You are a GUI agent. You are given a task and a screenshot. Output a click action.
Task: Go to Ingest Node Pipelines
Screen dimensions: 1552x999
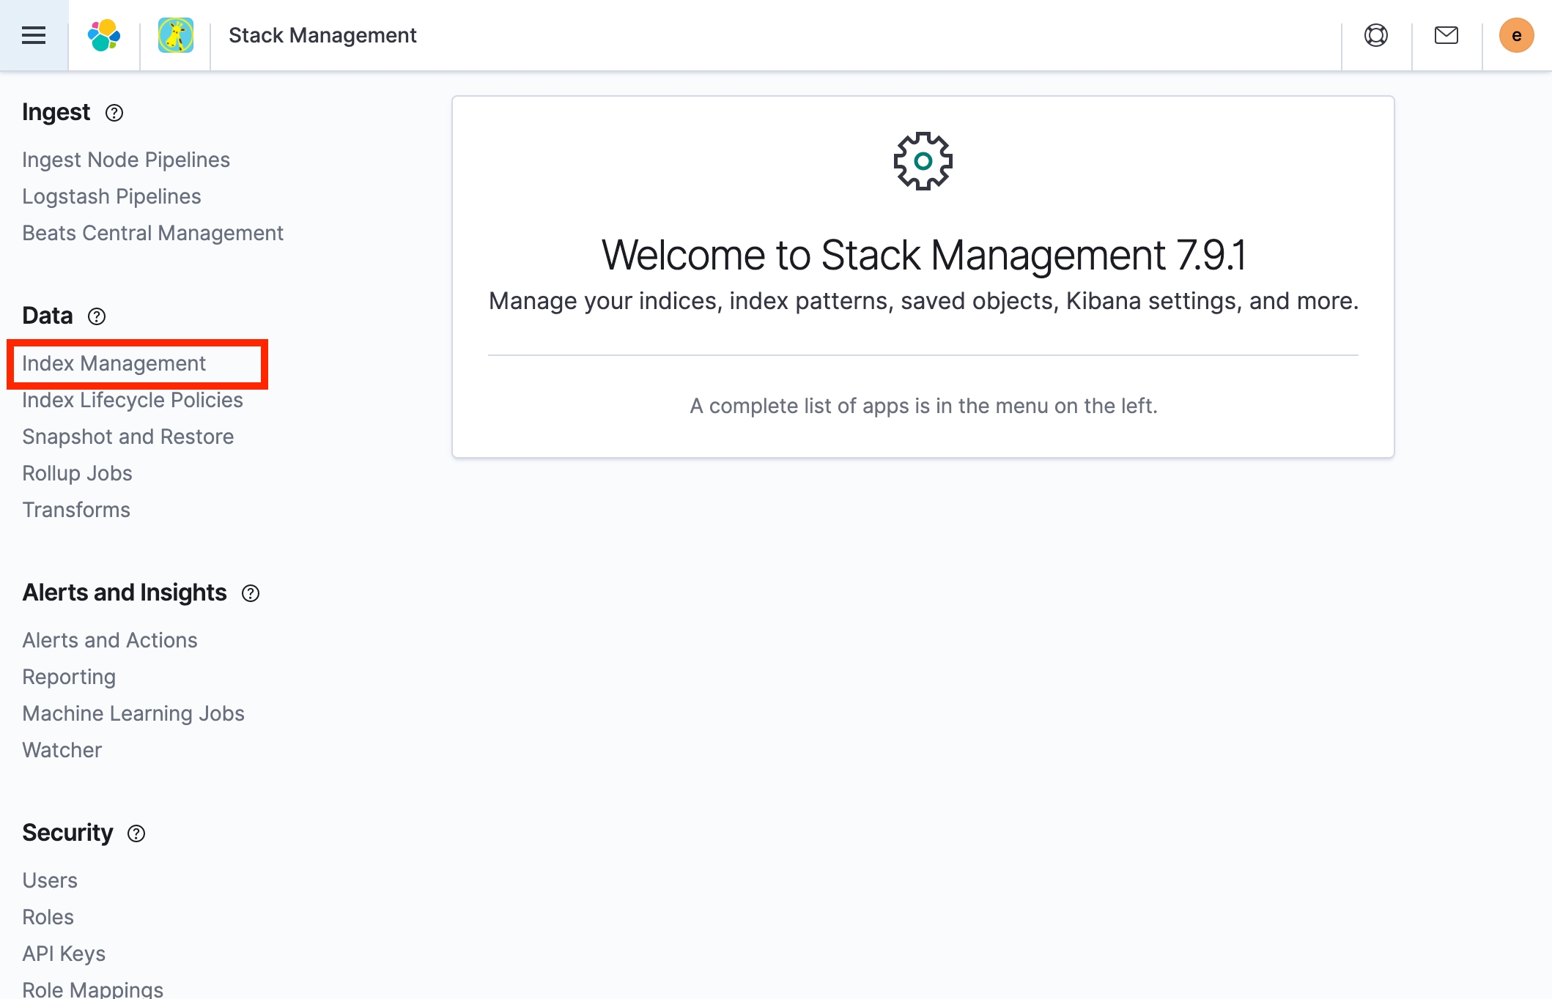[x=126, y=160]
